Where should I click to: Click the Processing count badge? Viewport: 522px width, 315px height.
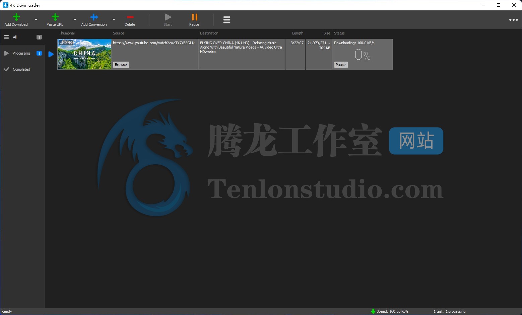click(39, 53)
